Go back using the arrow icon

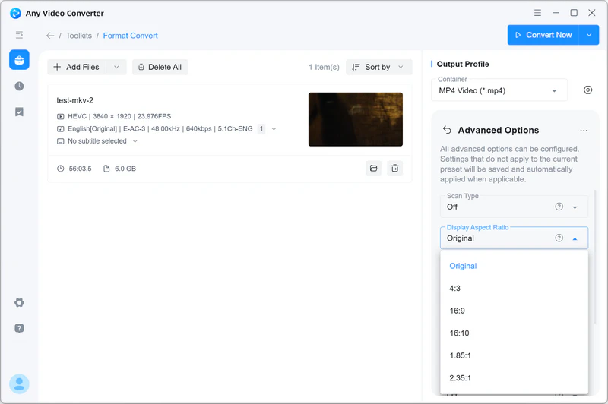click(x=50, y=36)
